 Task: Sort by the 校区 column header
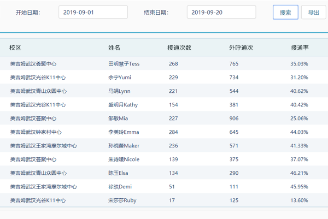click(x=15, y=48)
